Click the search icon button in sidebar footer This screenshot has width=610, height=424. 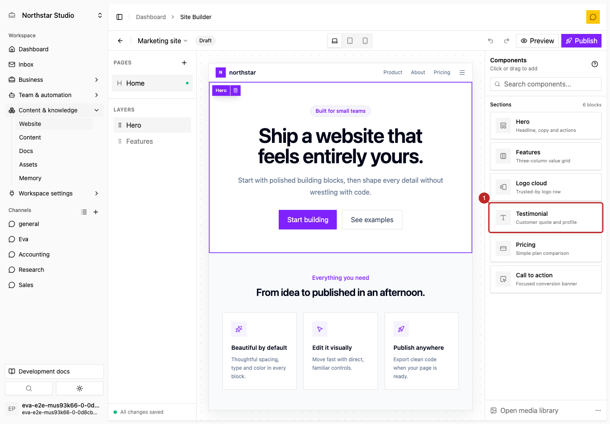[29, 388]
